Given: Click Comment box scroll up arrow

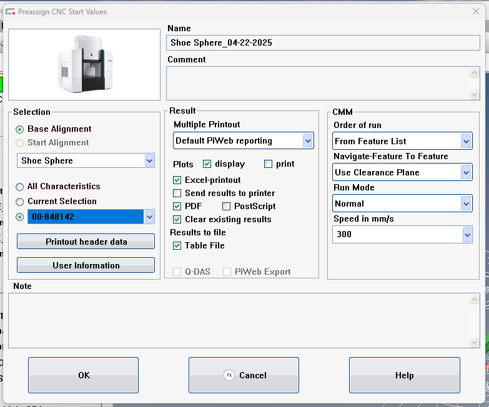Looking at the screenshot, I should tap(474, 72).
